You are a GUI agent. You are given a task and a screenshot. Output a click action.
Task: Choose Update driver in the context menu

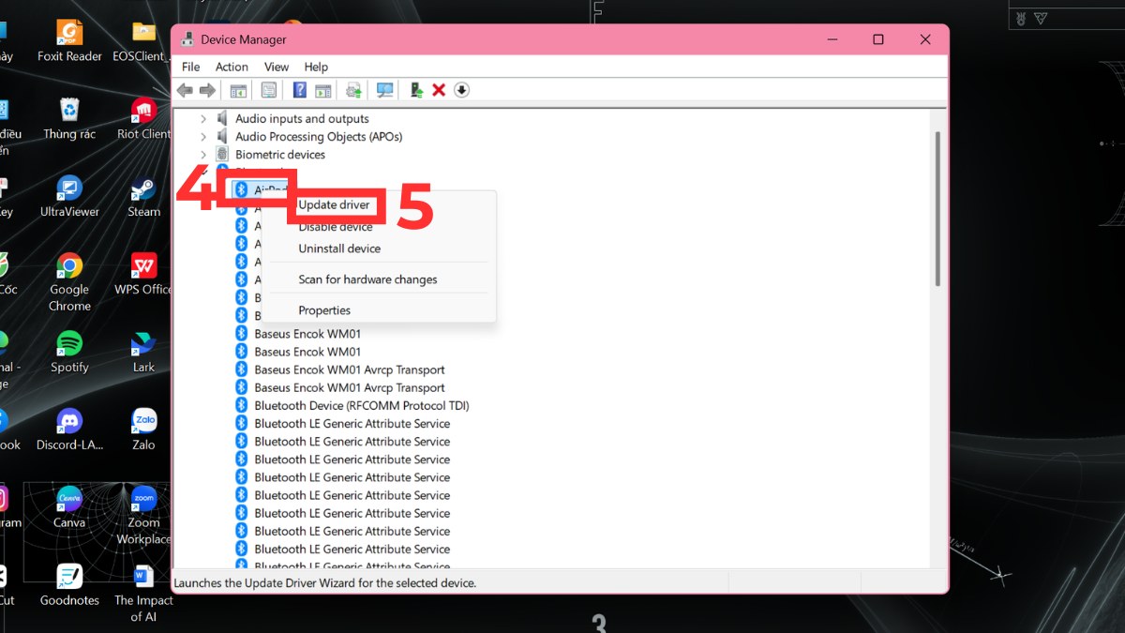pyautogui.click(x=334, y=204)
